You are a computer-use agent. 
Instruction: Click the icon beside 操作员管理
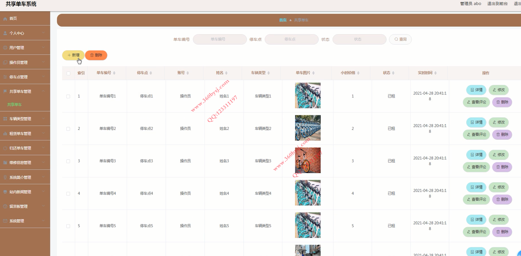5,63
